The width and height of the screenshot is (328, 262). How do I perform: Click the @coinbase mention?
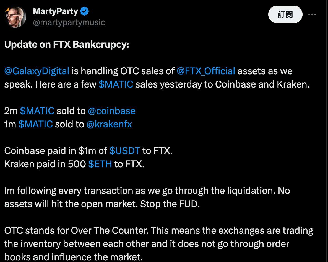point(112,111)
